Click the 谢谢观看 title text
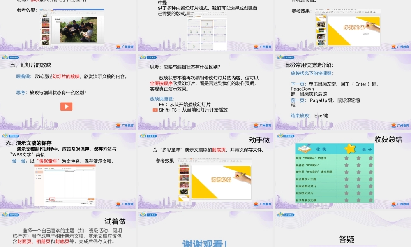 (x=205, y=243)
